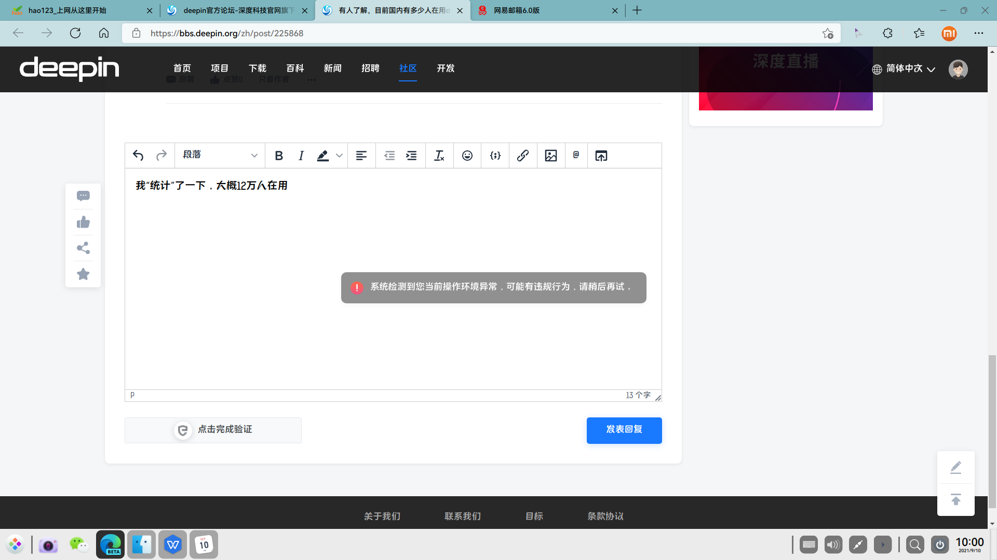Click the 发表回复 submit button

click(624, 430)
